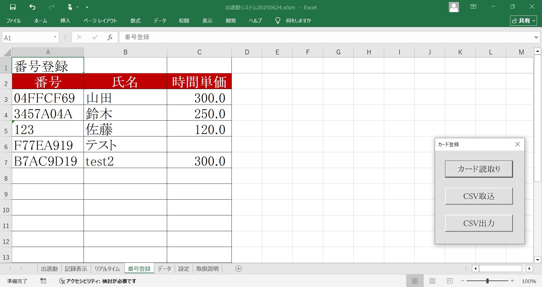Viewport: 542px width, 287px height.
Task: Switch to the ホーム ribbon tab
Action: [41, 21]
